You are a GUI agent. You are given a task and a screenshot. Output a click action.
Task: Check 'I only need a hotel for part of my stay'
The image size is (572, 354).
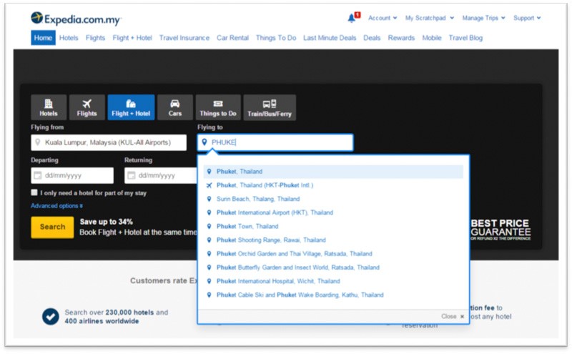click(34, 192)
